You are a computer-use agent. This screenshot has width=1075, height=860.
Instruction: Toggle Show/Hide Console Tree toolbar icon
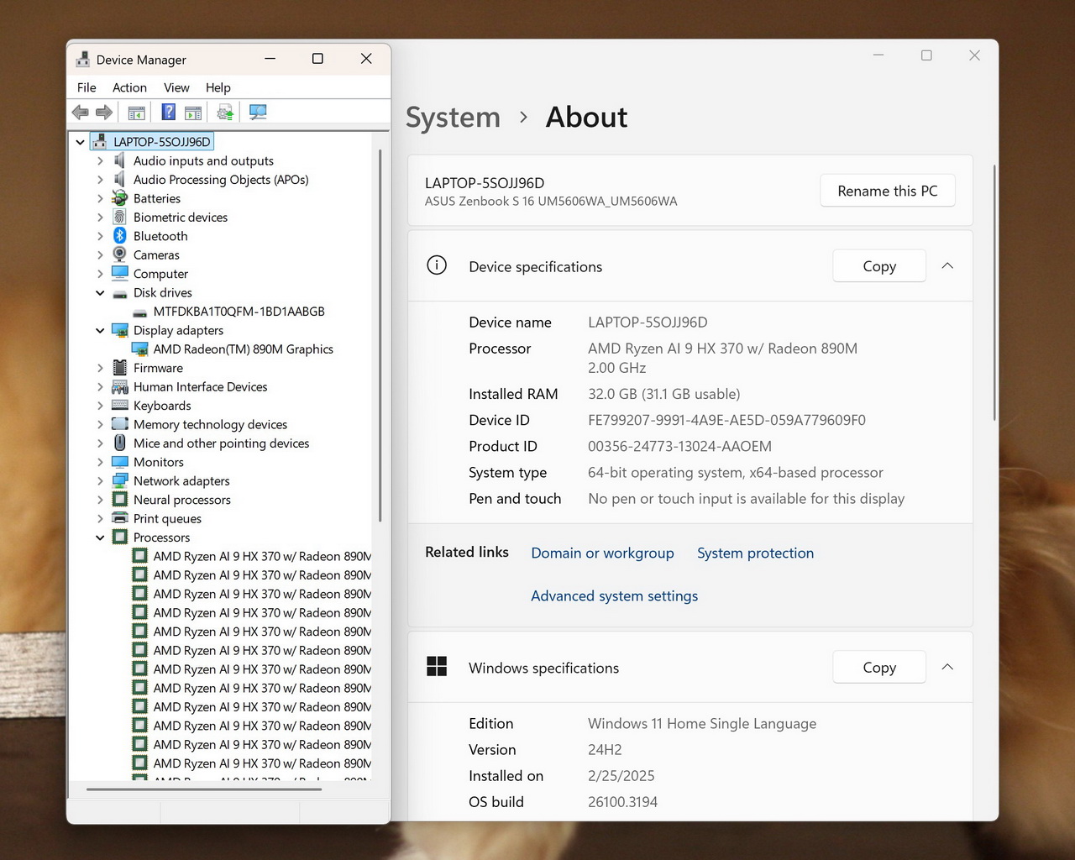[x=137, y=112]
